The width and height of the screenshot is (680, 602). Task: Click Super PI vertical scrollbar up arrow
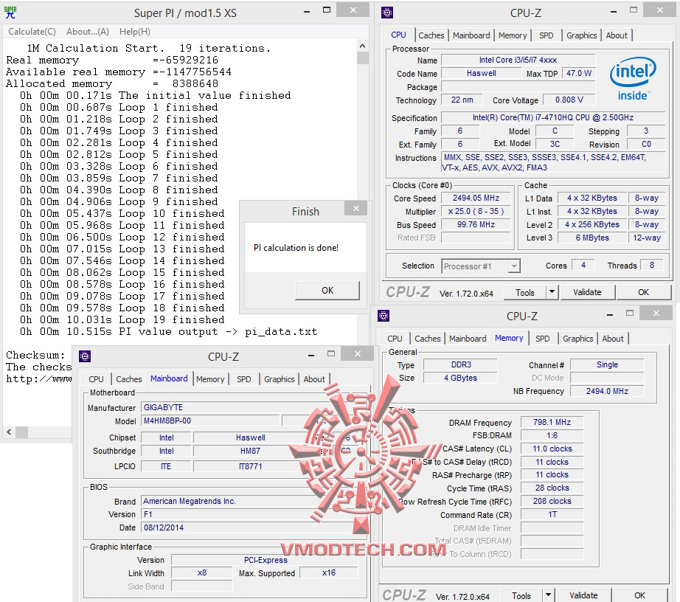[x=363, y=46]
